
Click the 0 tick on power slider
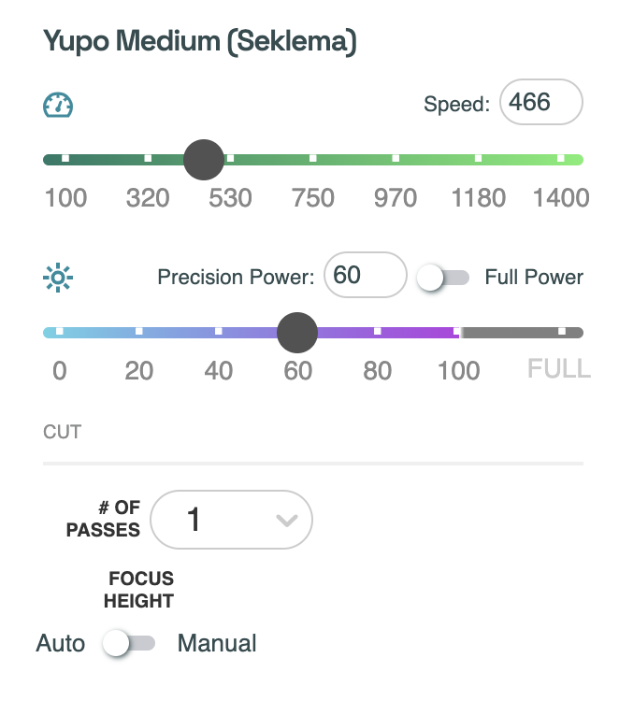(60, 332)
